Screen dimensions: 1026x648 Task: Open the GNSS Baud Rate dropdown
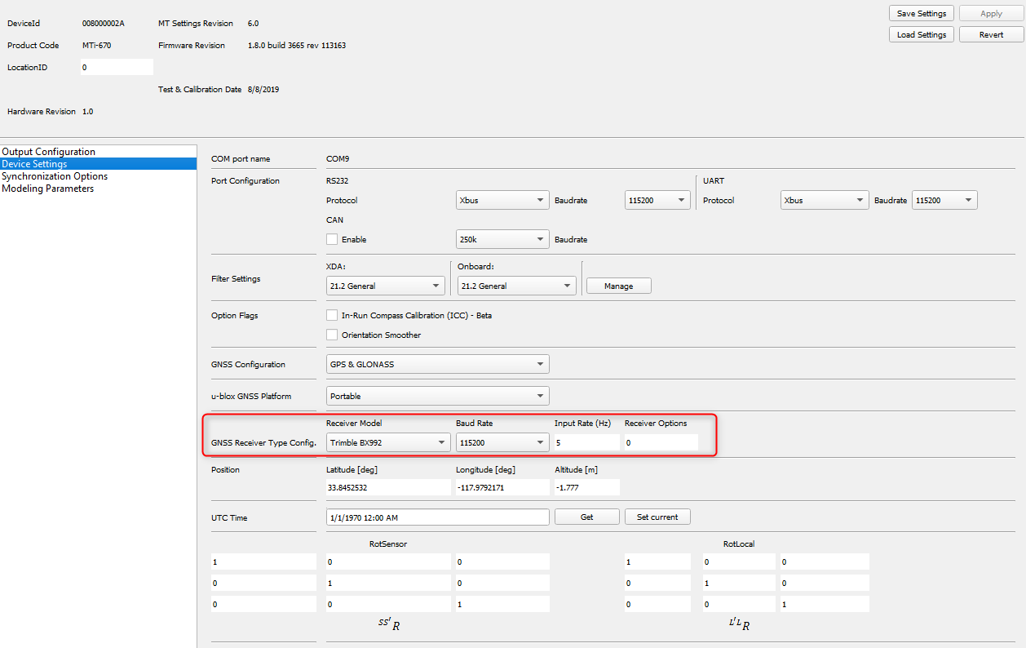tap(501, 442)
